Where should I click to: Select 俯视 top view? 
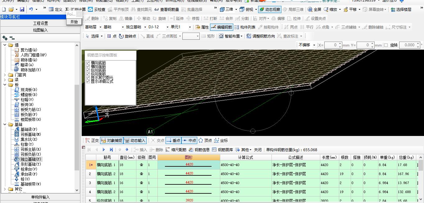[x=246, y=10]
